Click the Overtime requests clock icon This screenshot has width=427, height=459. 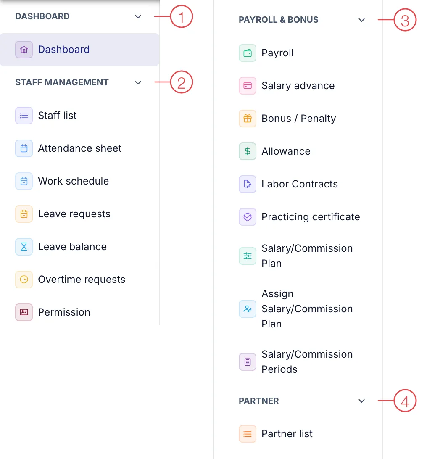coord(24,280)
